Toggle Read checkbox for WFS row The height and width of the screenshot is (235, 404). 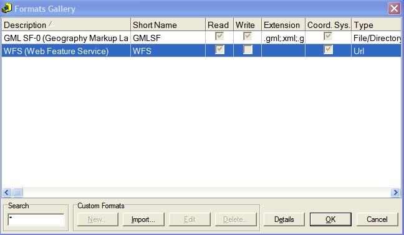pyautogui.click(x=219, y=50)
